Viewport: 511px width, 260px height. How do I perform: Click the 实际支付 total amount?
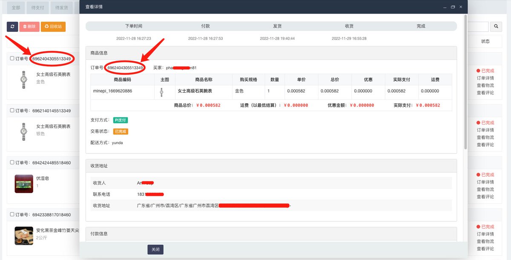coord(428,105)
